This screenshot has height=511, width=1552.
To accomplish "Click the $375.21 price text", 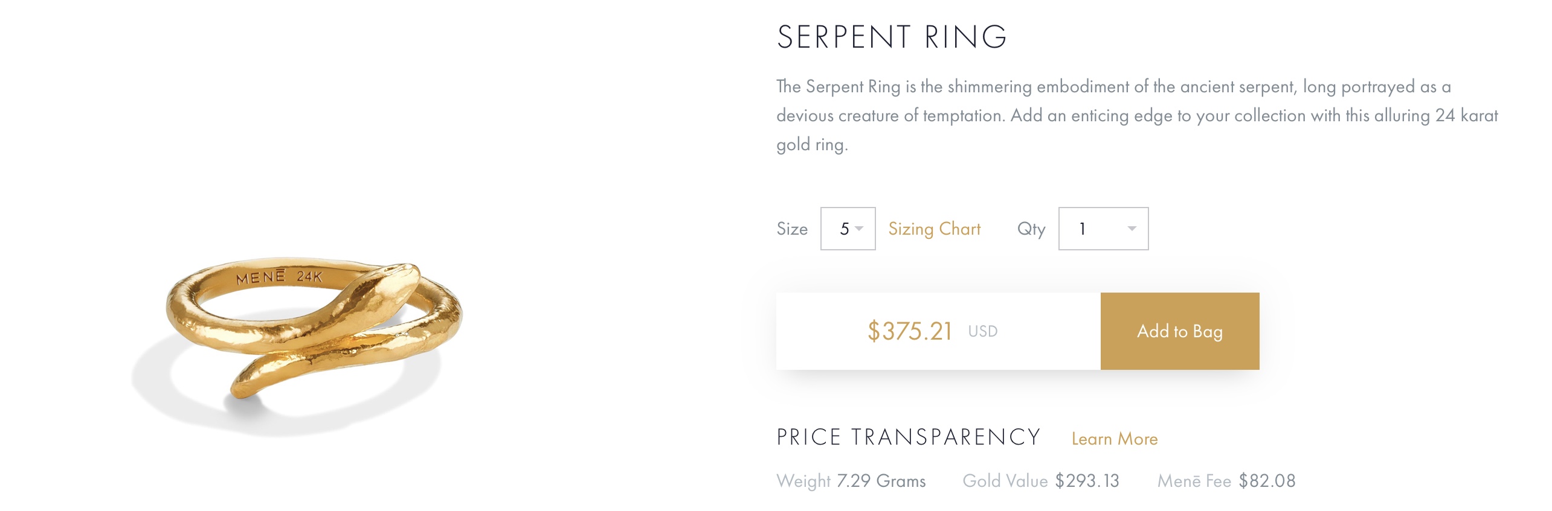I will coord(909,331).
